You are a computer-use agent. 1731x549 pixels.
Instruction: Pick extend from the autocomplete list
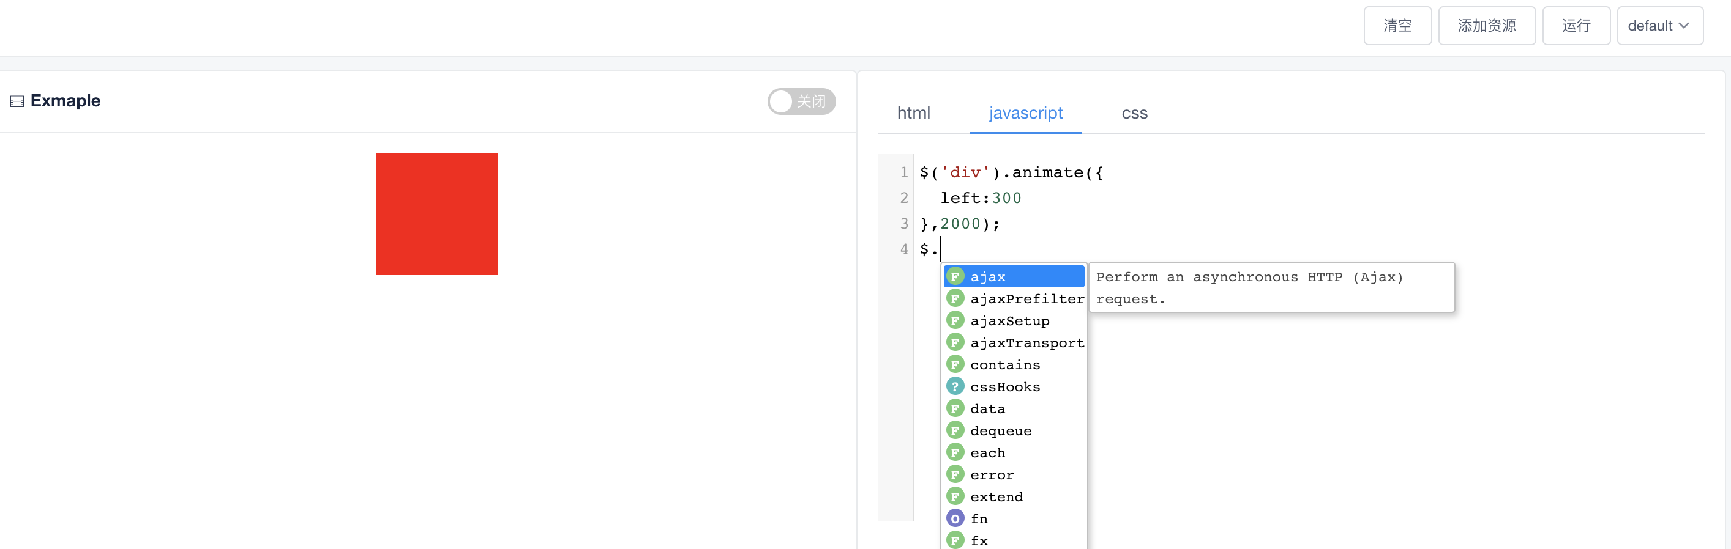click(x=1014, y=496)
